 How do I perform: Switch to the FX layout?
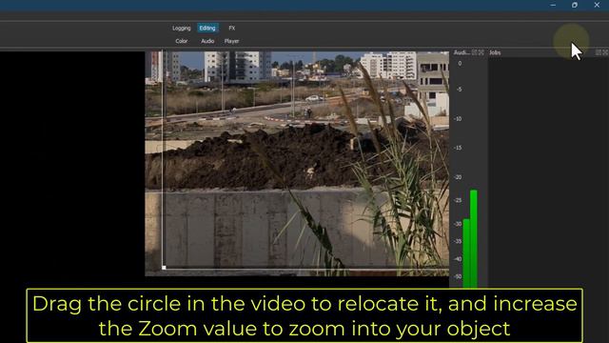[x=232, y=28]
